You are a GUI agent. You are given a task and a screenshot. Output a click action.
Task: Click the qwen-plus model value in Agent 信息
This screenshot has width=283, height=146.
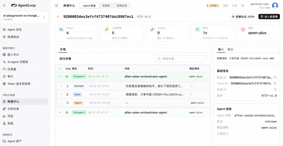point(269,127)
